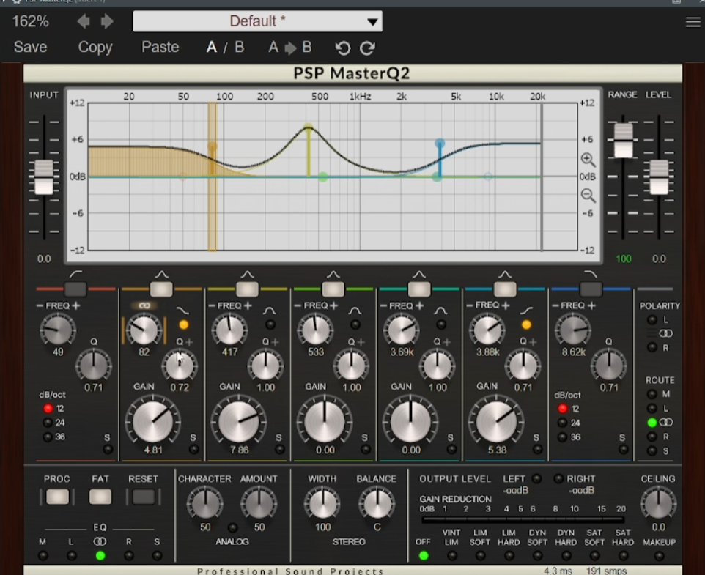The height and width of the screenshot is (575, 705).
Task: Disable the blue 3.88k band button
Action: click(x=504, y=289)
